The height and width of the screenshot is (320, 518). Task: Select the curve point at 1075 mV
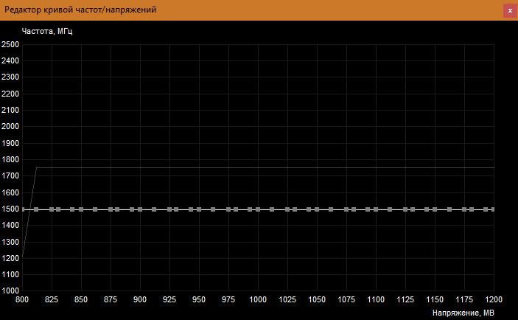(x=346, y=209)
